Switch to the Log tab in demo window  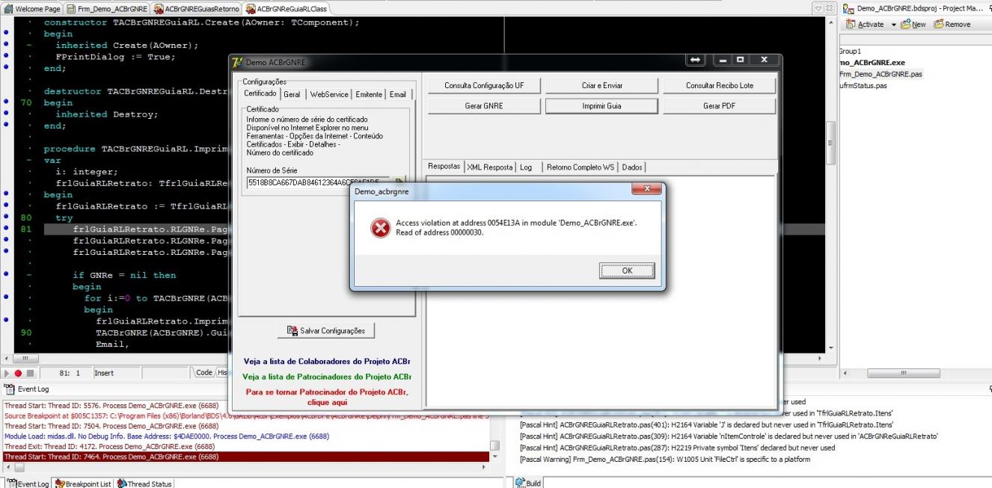tap(526, 167)
